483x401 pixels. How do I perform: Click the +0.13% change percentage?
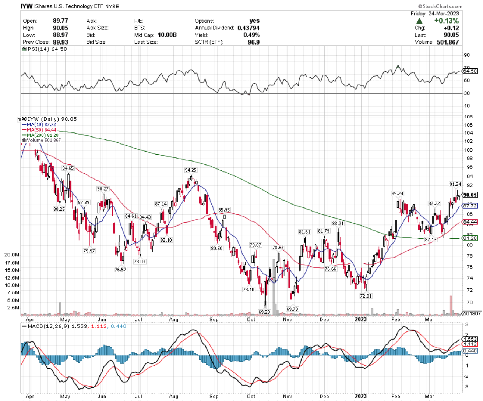[x=446, y=21]
